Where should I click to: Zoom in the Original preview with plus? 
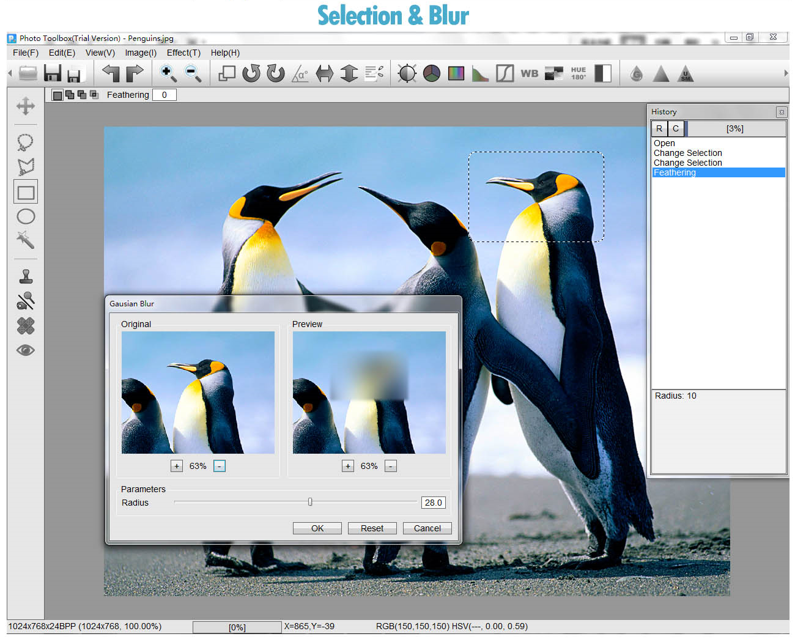pyautogui.click(x=177, y=466)
